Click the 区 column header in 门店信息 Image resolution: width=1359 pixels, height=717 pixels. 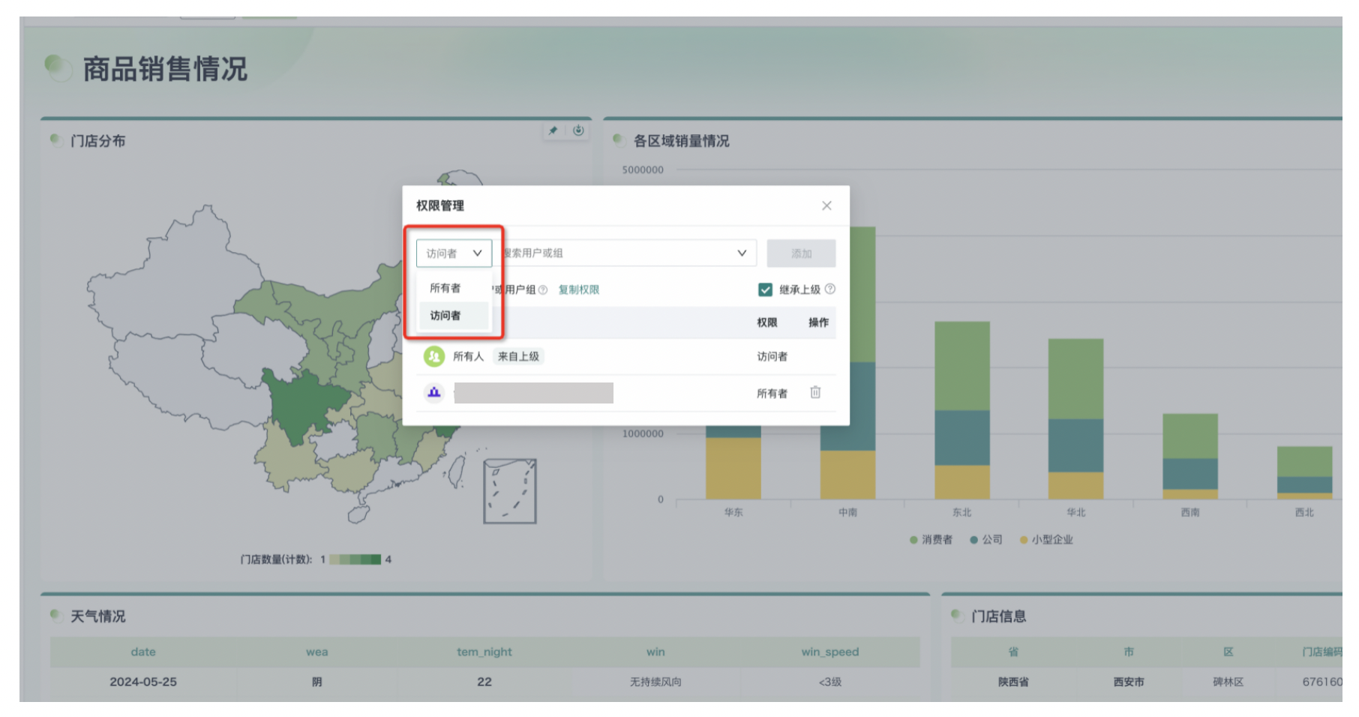(x=1228, y=652)
